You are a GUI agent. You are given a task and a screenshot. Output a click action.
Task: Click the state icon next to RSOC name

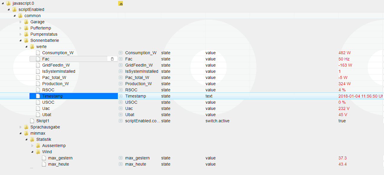click(x=121, y=90)
